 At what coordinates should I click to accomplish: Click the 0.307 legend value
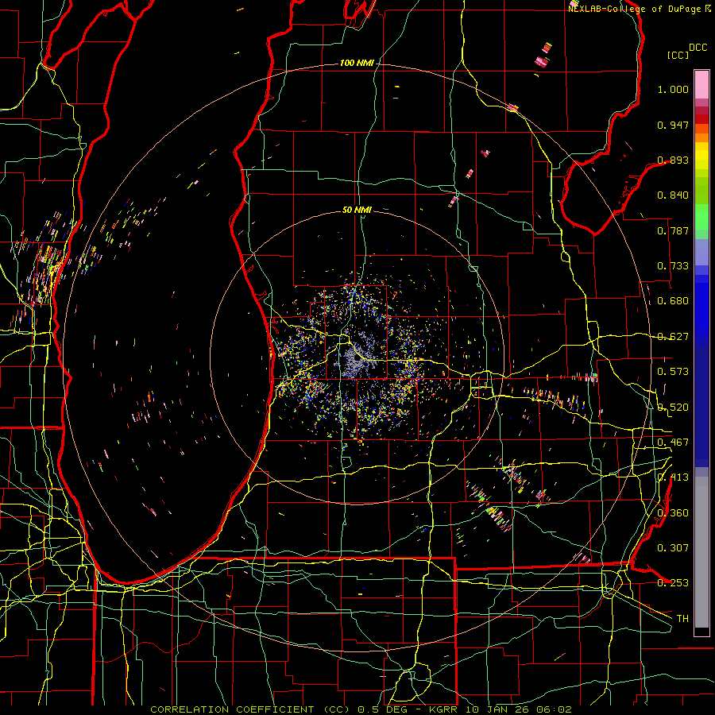tap(673, 548)
